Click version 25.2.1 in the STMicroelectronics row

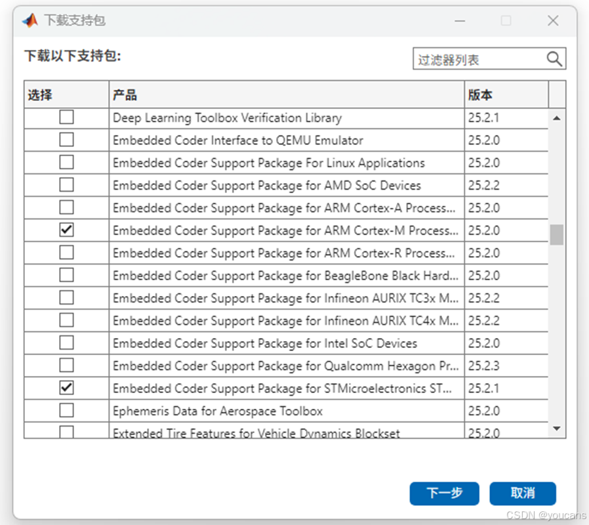(484, 388)
